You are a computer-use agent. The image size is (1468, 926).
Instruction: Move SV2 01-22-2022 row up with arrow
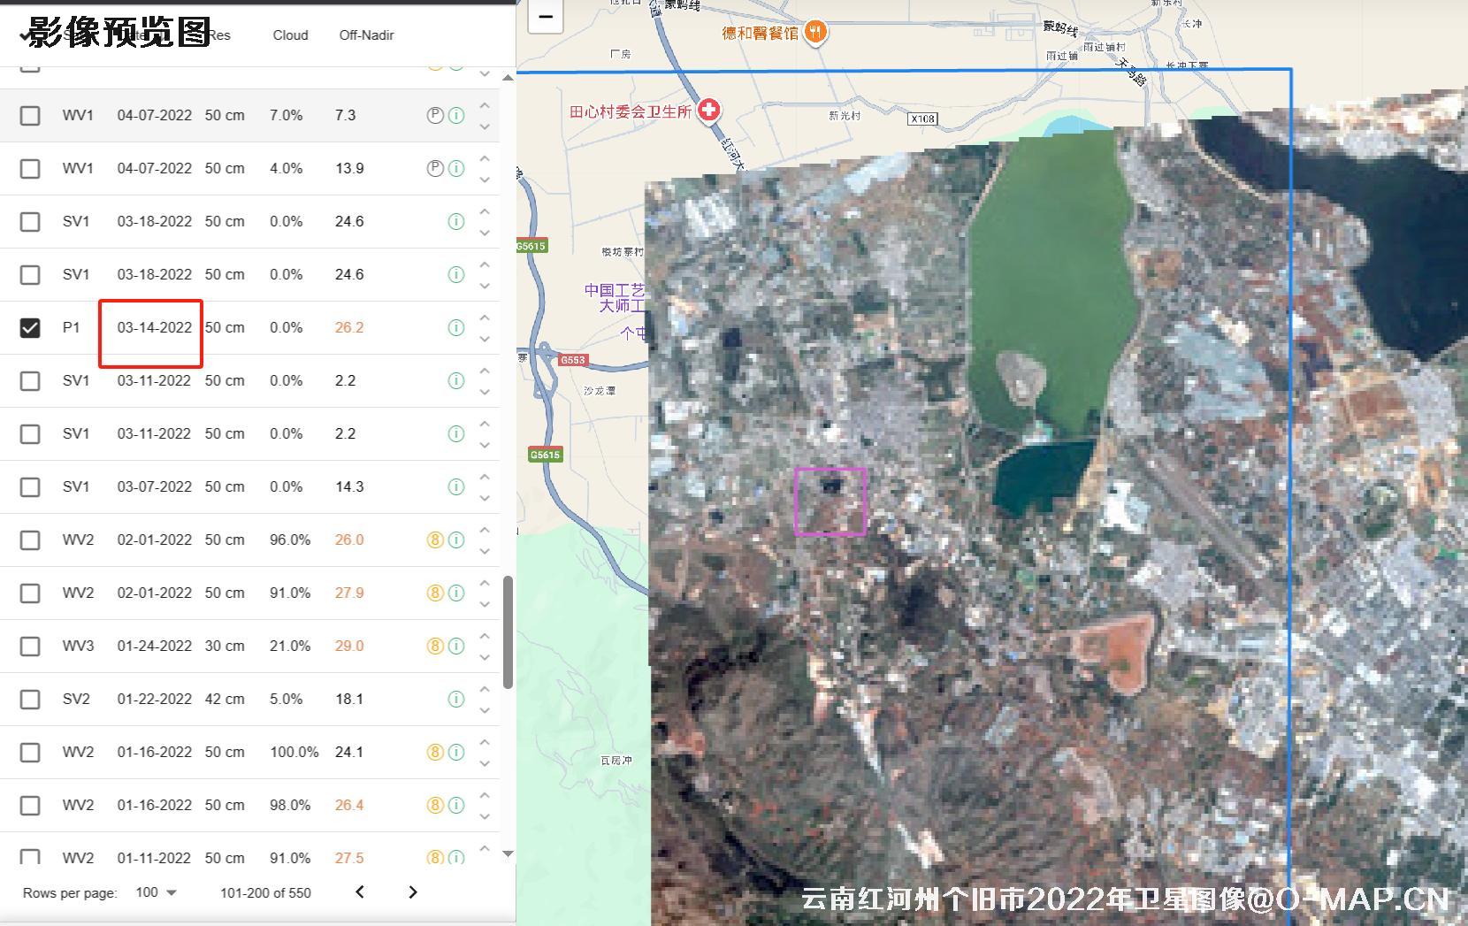click(485, 689)
